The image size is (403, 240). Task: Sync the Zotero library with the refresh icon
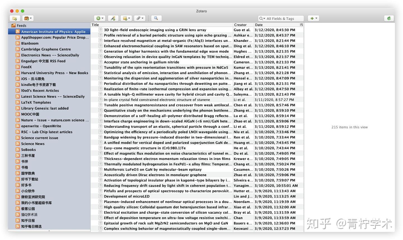pos(388,18)
